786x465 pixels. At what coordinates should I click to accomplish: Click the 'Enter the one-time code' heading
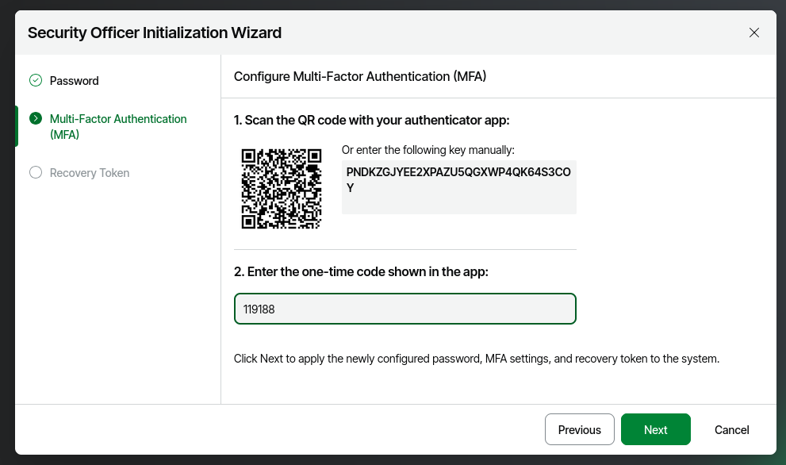[361, 272]
